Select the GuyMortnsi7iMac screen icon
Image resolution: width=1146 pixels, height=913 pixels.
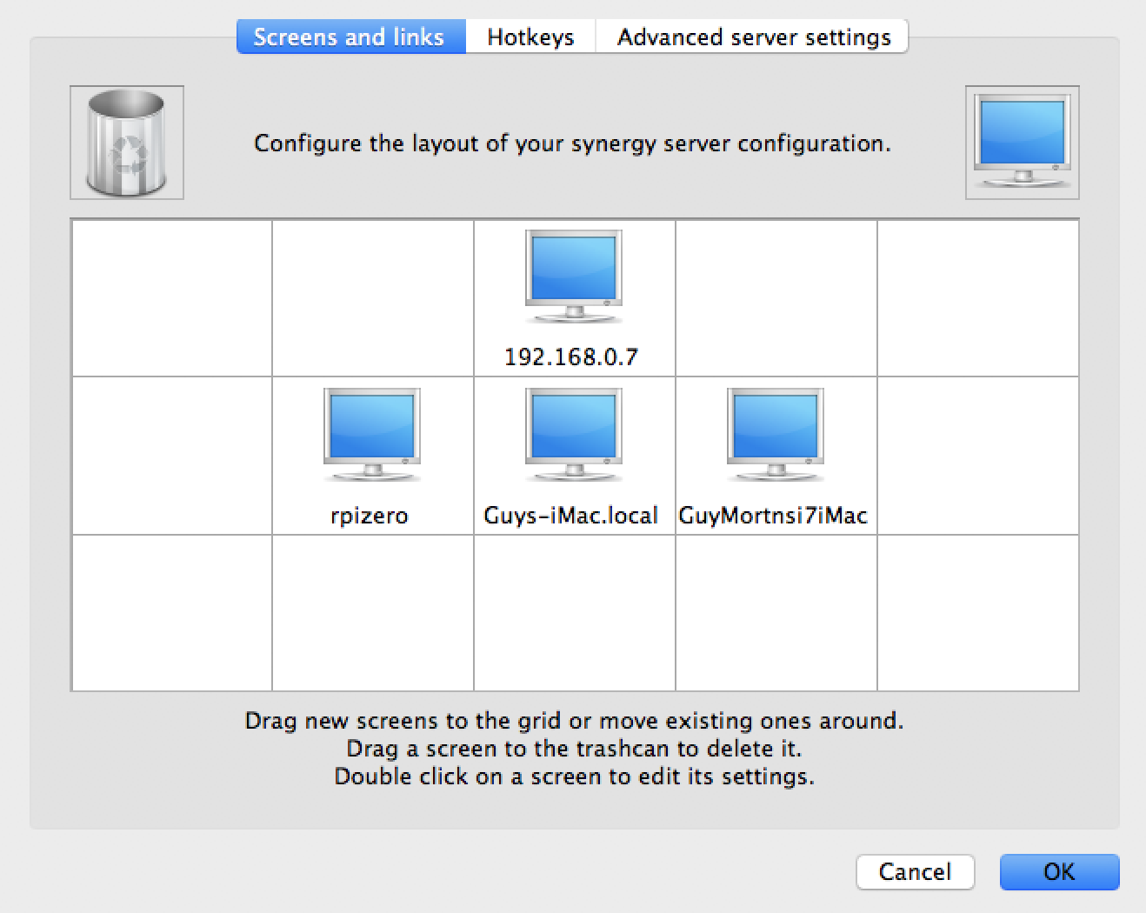tap(775, 437)
